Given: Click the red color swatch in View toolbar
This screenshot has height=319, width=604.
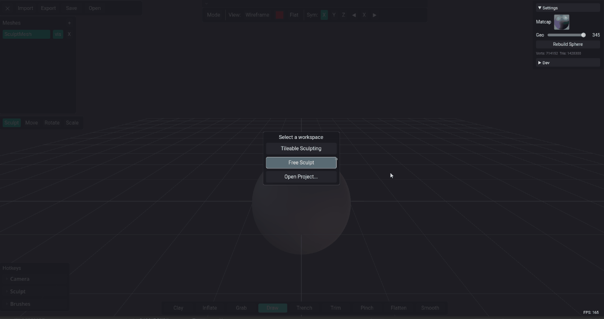Looking at the screenshot, I should 280,15.
